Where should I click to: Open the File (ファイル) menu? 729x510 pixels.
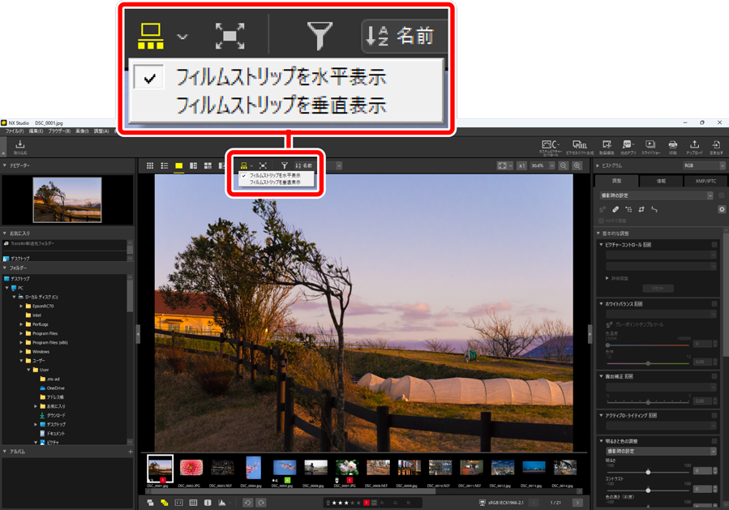pos(15,131)
